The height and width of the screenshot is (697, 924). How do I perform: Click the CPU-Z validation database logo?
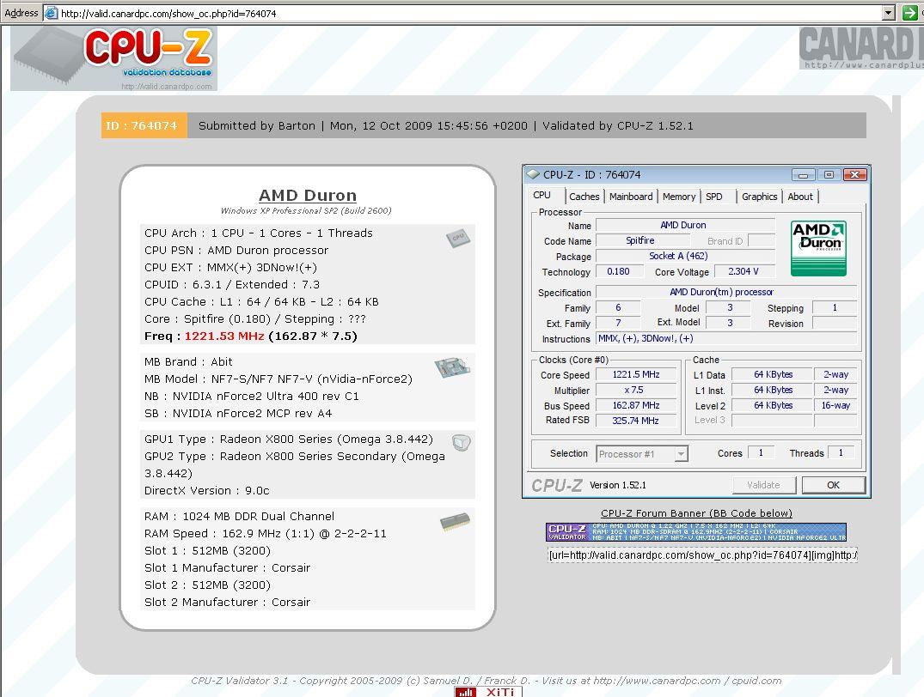[x=113, y=58]
